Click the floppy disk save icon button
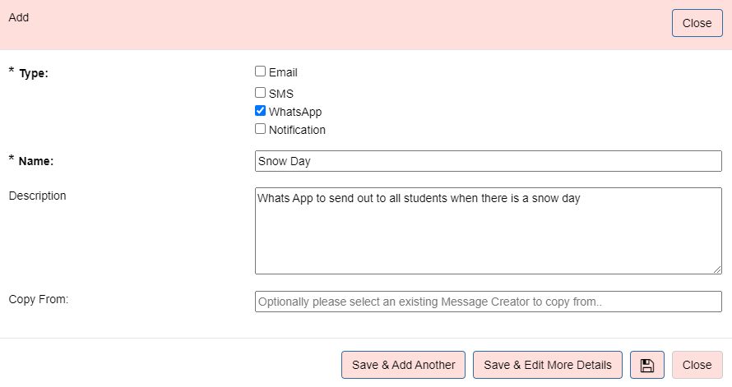The image size is (732, 387). click(x=647, y=365)
